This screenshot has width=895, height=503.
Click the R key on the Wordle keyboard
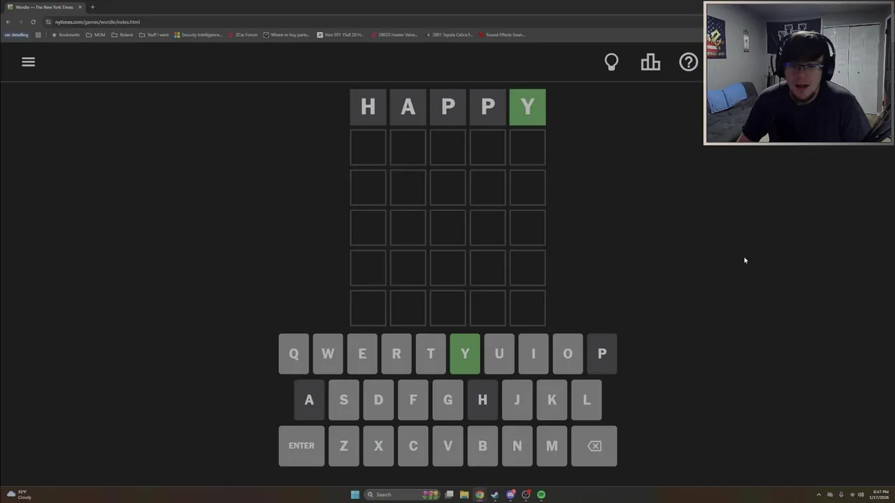(396, 353)
